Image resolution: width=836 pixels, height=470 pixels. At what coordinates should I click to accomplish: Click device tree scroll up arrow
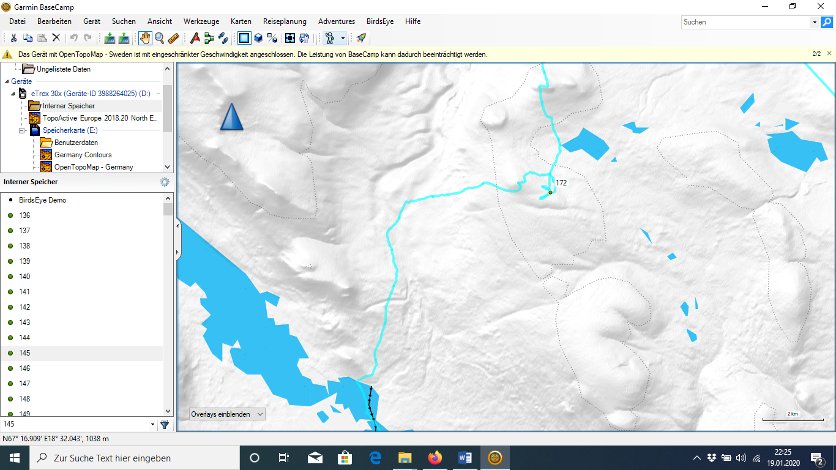coord(168,68)
